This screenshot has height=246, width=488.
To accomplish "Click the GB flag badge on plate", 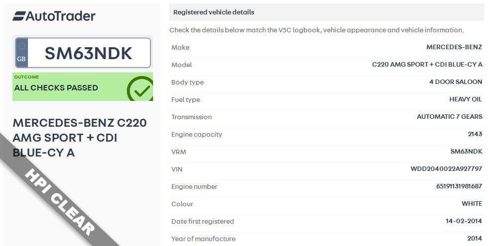I will pyautogui.click(x=22, y=53).
